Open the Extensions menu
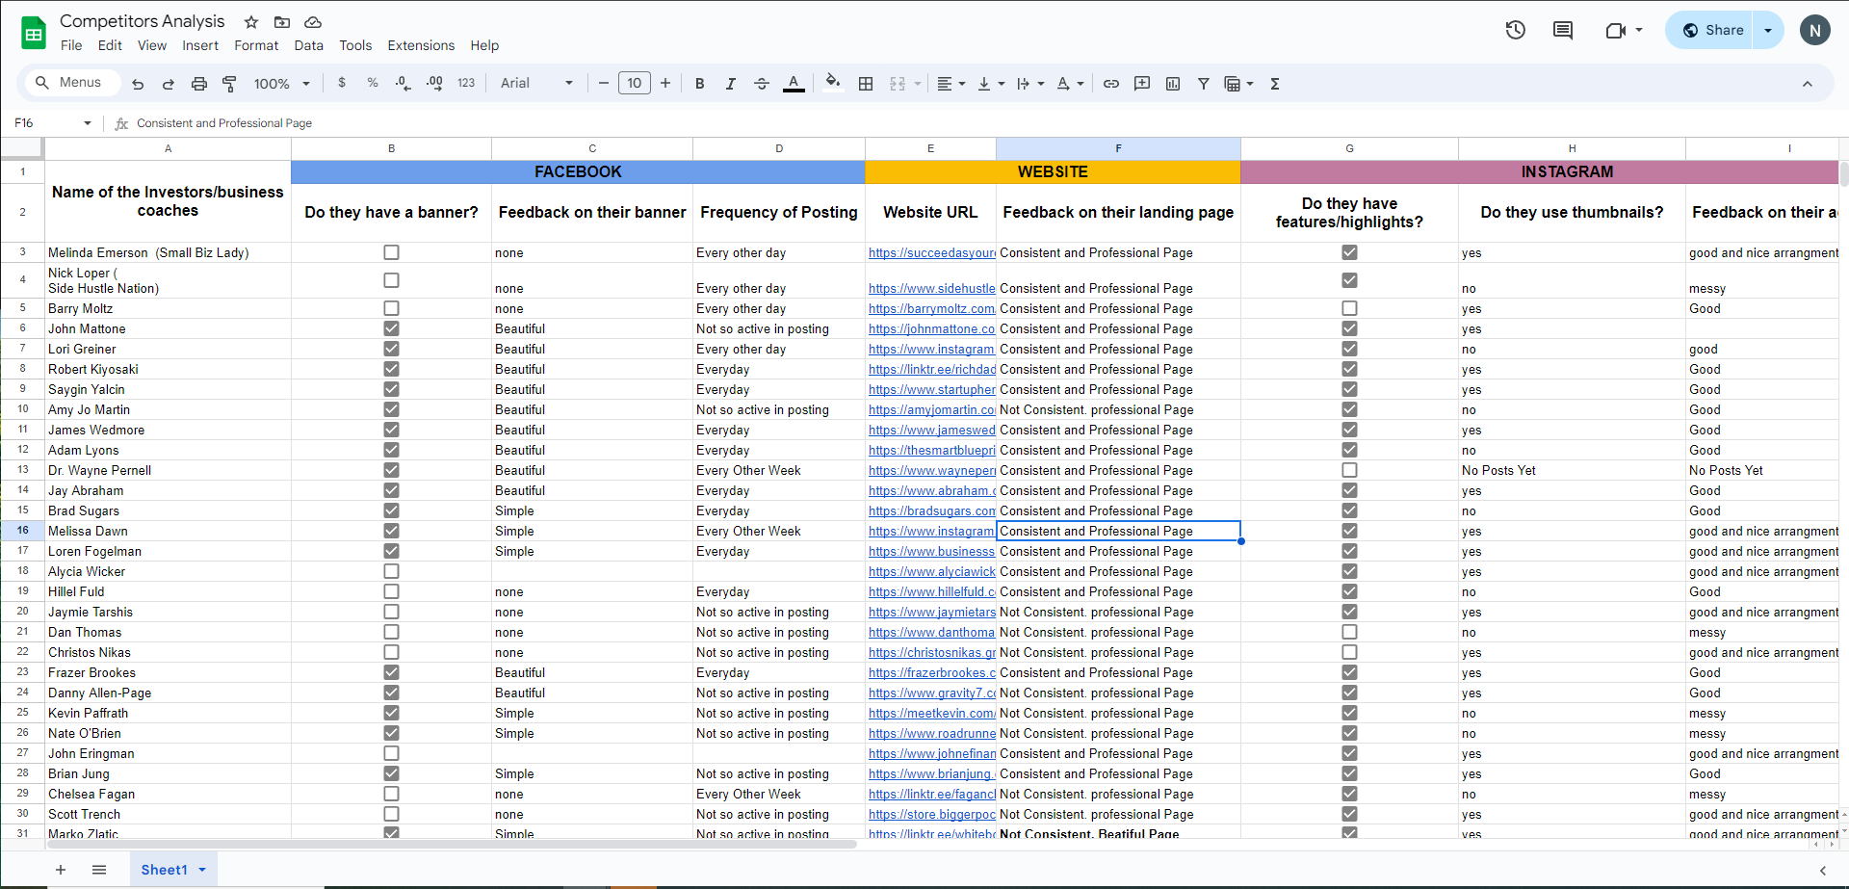This screenshot has height=889, width=1849. point(421,45)
